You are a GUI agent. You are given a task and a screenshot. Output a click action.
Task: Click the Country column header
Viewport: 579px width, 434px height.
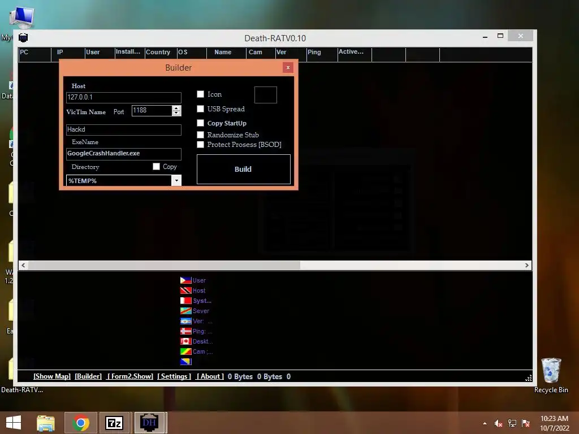161,54
